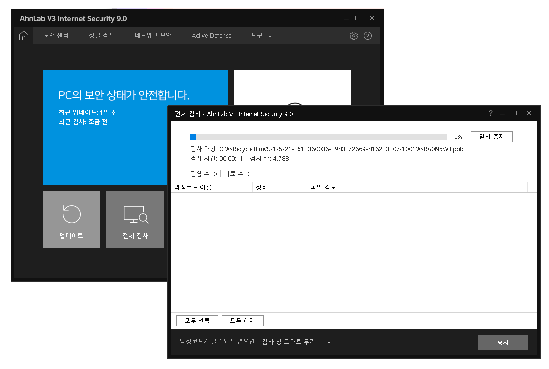Click the 모두 선택 button
Screen dimensions: 549x369
tap(197, 321)
